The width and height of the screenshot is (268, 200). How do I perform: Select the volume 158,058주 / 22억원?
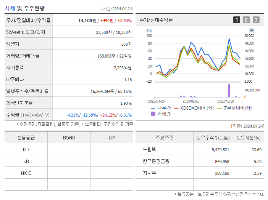pyautogui.click(x=115, y=56)
